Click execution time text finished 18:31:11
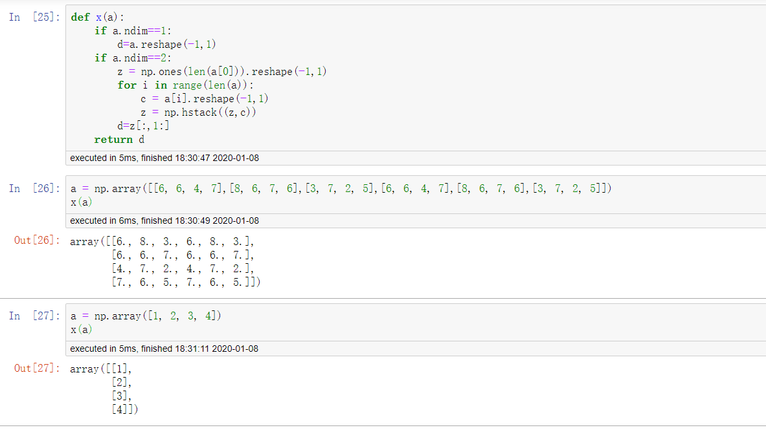 [164, 349]
